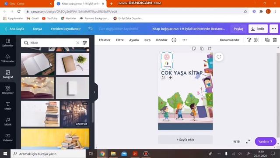The width and height of the screenshot is (280, 158).
Task: Open the transparency checkerboard icon
Action: coord(256,40)
